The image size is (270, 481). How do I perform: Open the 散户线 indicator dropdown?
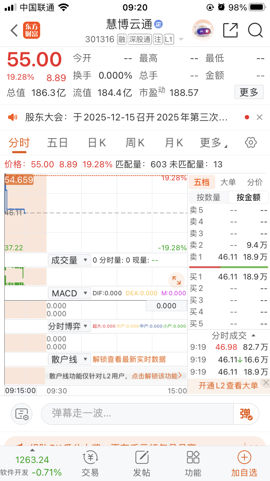tap(69, 359)
